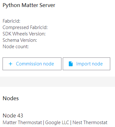The image size is (115, 127).
Task: Click the Google LLC vendor text
Action: pos(57,123)
